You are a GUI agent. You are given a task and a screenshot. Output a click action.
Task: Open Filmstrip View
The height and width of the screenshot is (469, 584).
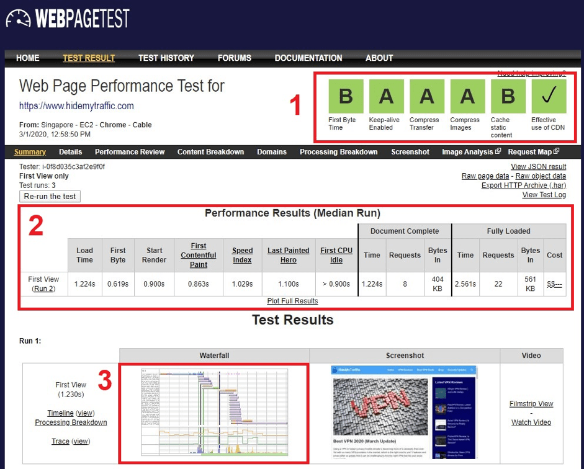531,403
